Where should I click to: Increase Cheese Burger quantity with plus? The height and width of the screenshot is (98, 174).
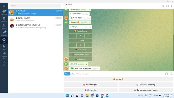click(88, 36)
